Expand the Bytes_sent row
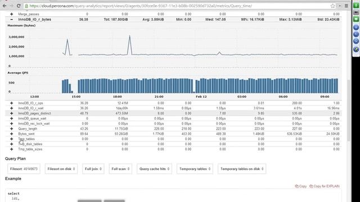 tap(11, 134)
